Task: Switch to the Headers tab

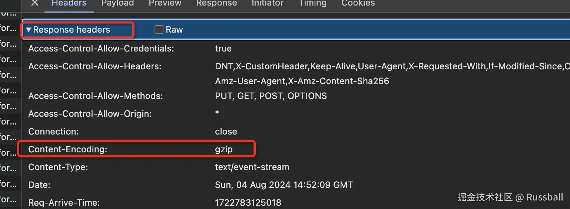Action: pyautogui.click(x=69, y=3)
